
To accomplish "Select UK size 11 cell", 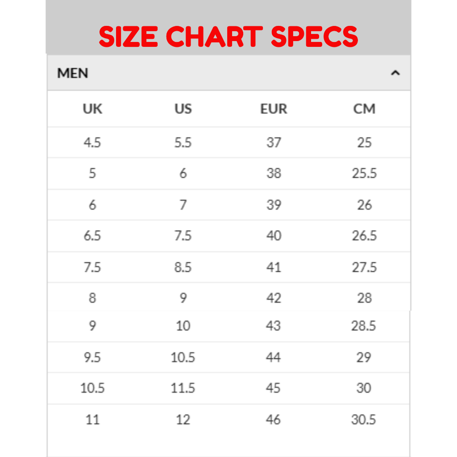I will (x=92, y=420).
